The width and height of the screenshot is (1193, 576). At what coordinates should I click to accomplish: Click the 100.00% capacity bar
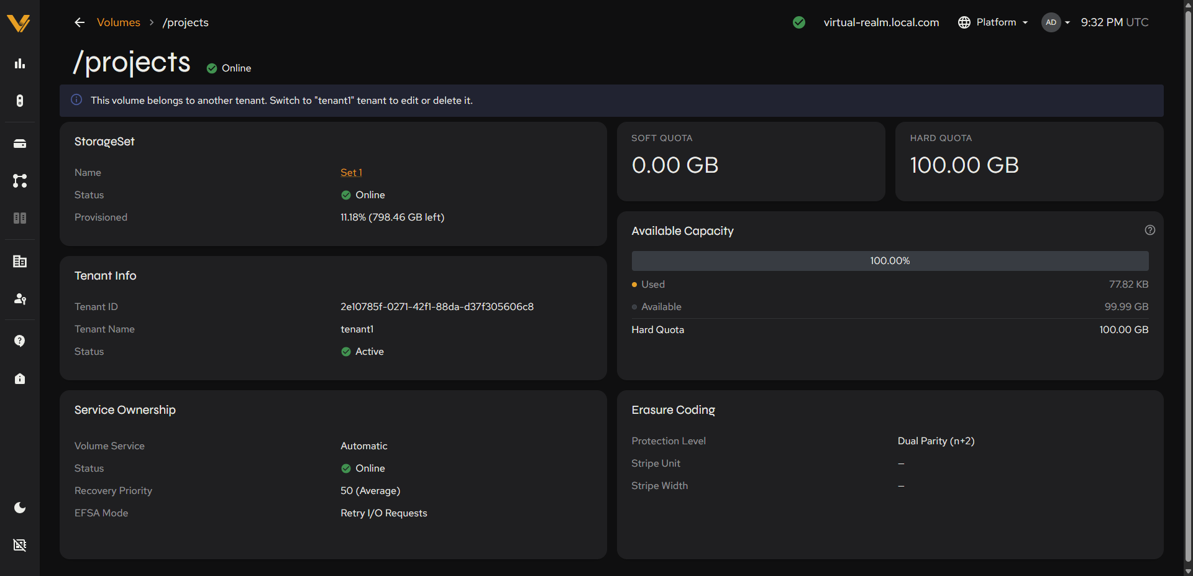pos(890,261)
